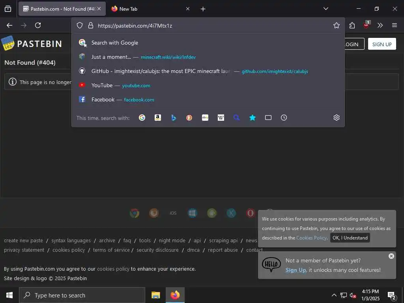Search this time with eBay icon
Viewport: 404px width, 303px height.
coord(205,118)
